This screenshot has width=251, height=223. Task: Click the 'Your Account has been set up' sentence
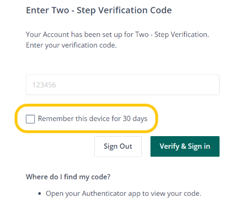tap(118, 35)
